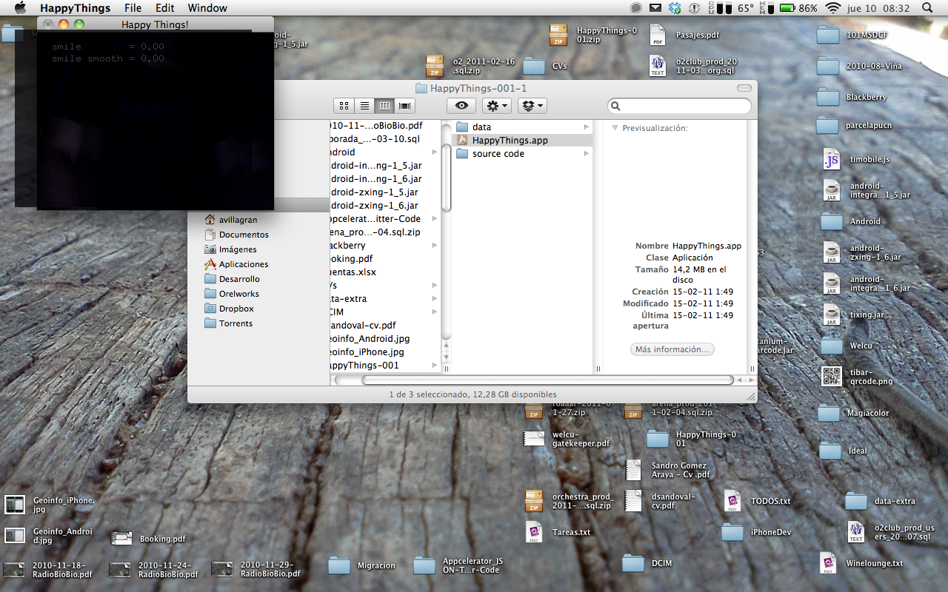The height and width of the screenshot is (592, 948).
Task: Select the Magiacolor desktop folder
Action: pyautogui.click(x=854, y=413)
